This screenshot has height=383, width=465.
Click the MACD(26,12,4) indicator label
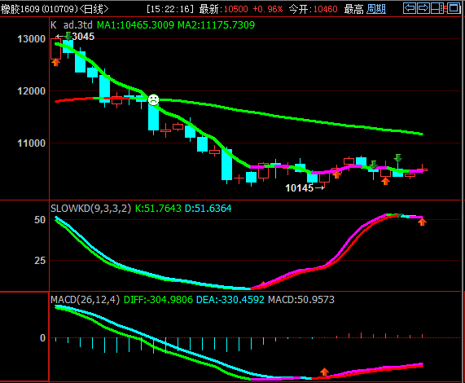(86, 300)
